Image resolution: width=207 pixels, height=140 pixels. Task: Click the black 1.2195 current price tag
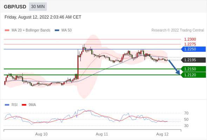(193, 60)
